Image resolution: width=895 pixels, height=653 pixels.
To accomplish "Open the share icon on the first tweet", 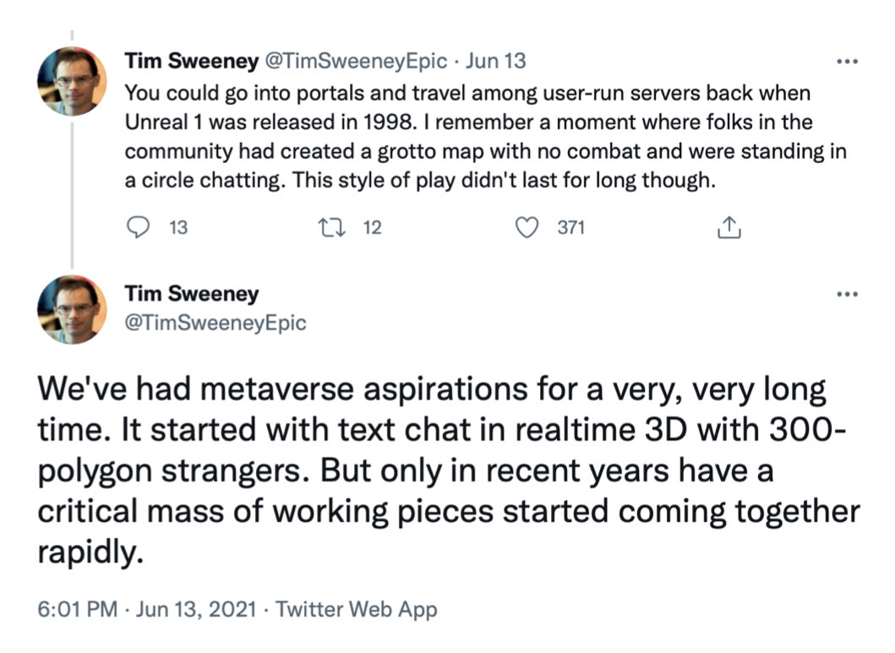I will (729, 227).
